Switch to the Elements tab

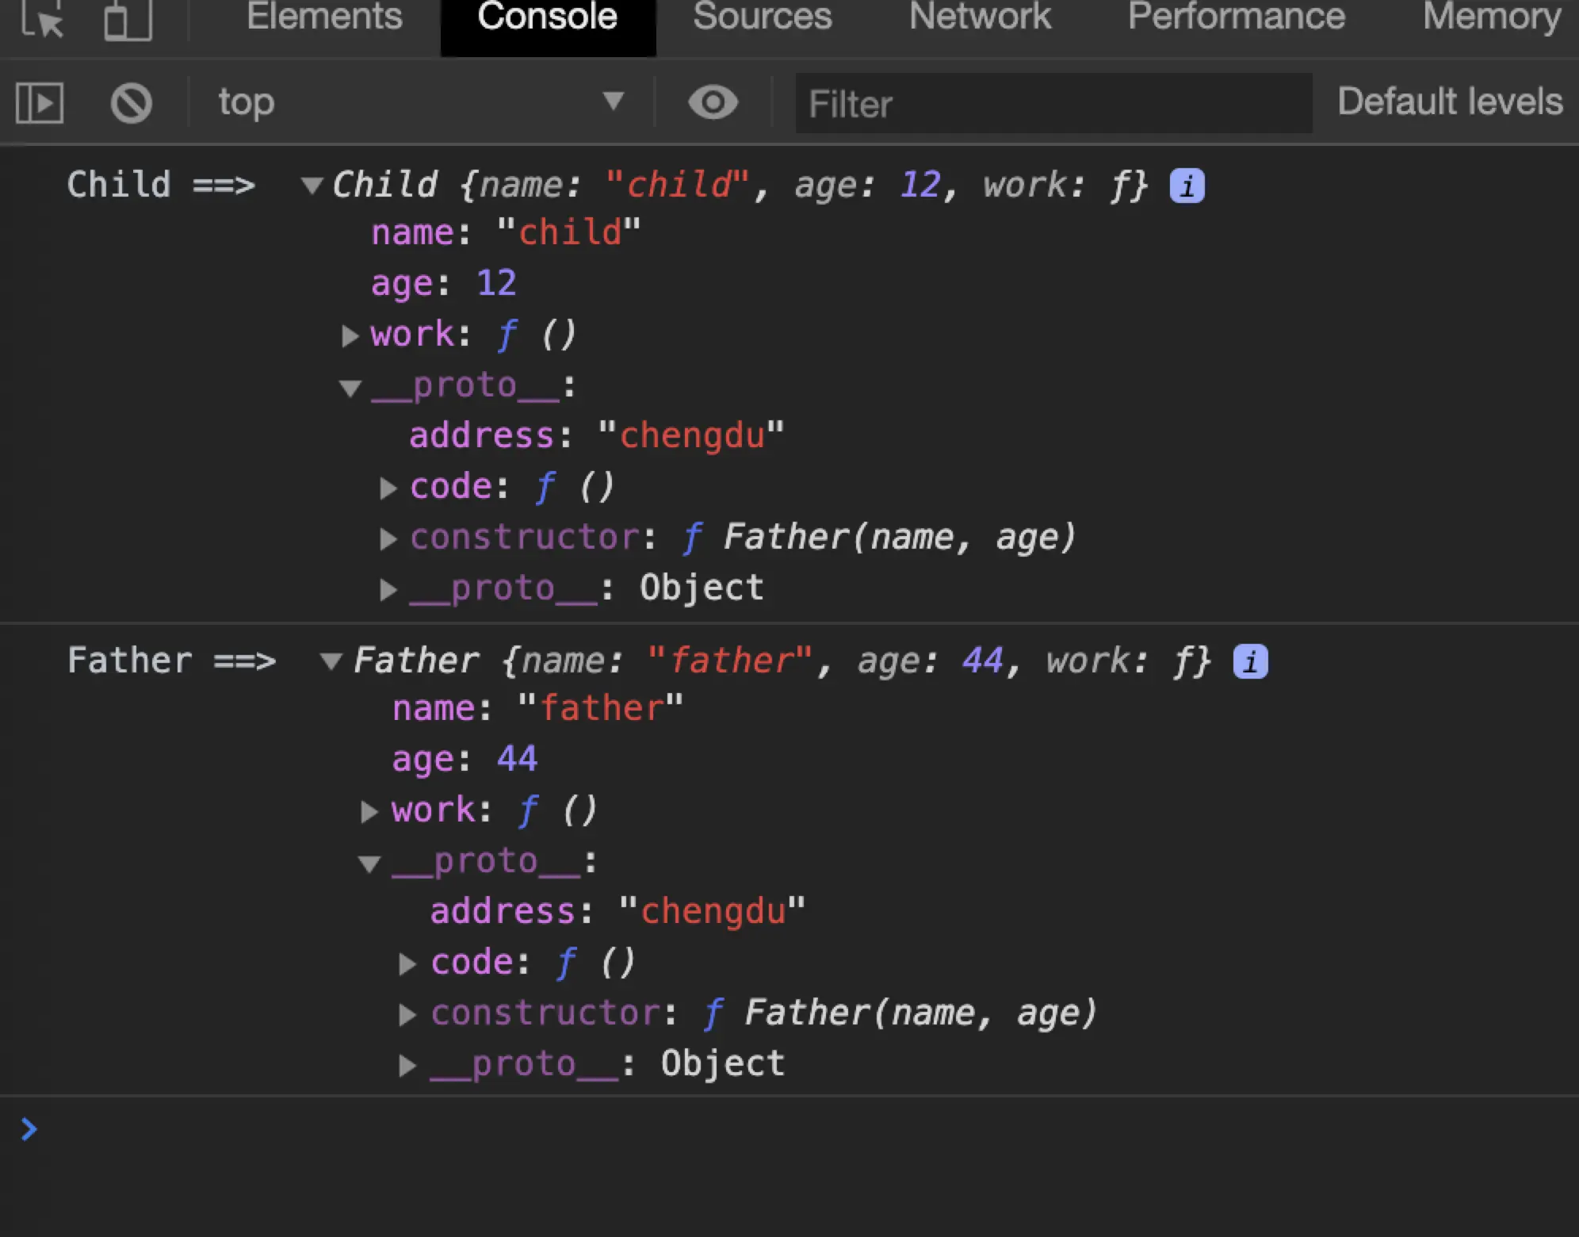coord(324,17)
